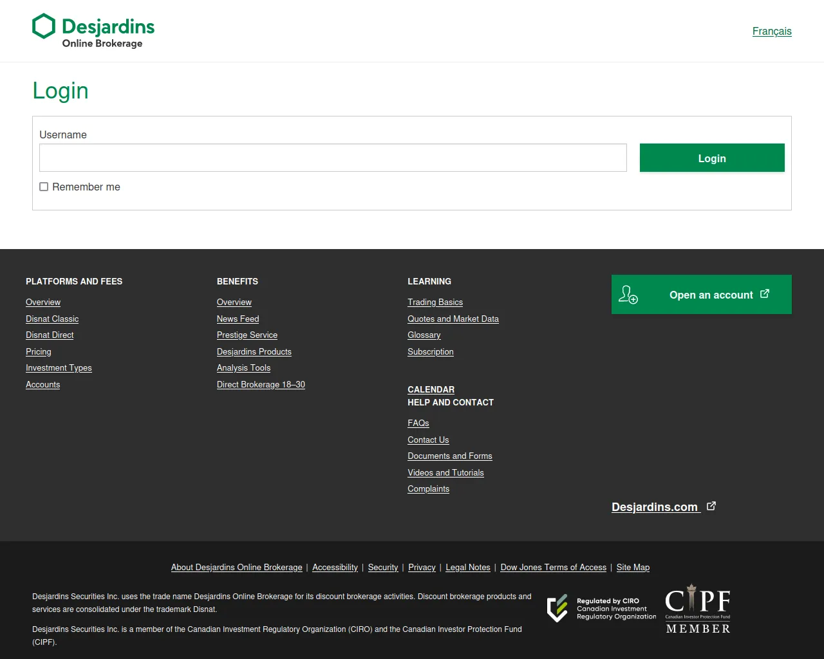Click the PLATFORMS AND FEES heading
Image resolution: width=824 pixels, height=659 pixels.
[74, 281]
